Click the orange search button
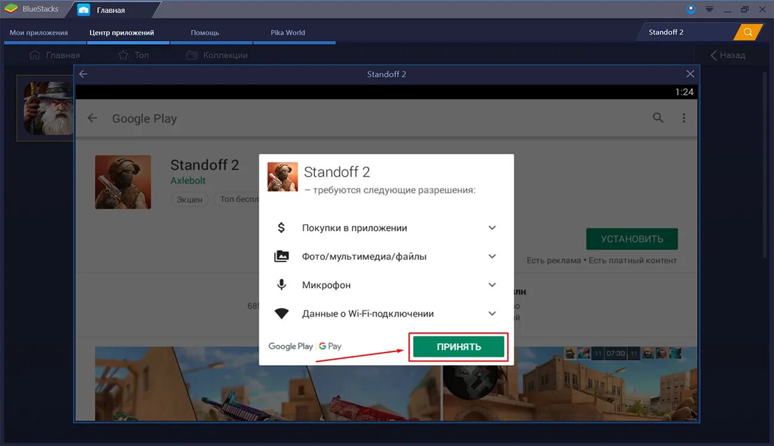 748,32
